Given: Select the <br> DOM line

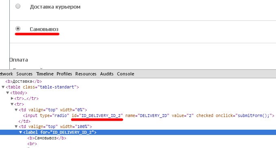Looking at the screenshot, I should [32, 144].
